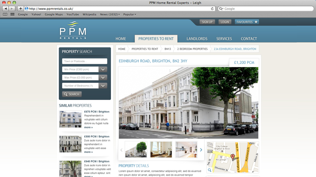Go forward with the browser forward arrow
Image resolution: width=316 pixels, height=177 pixels.
pos(12,9)
